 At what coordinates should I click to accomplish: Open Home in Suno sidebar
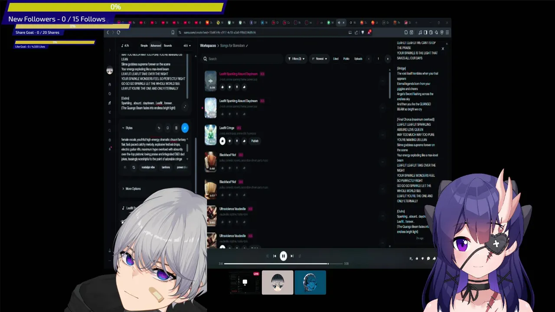coord(110,84)
